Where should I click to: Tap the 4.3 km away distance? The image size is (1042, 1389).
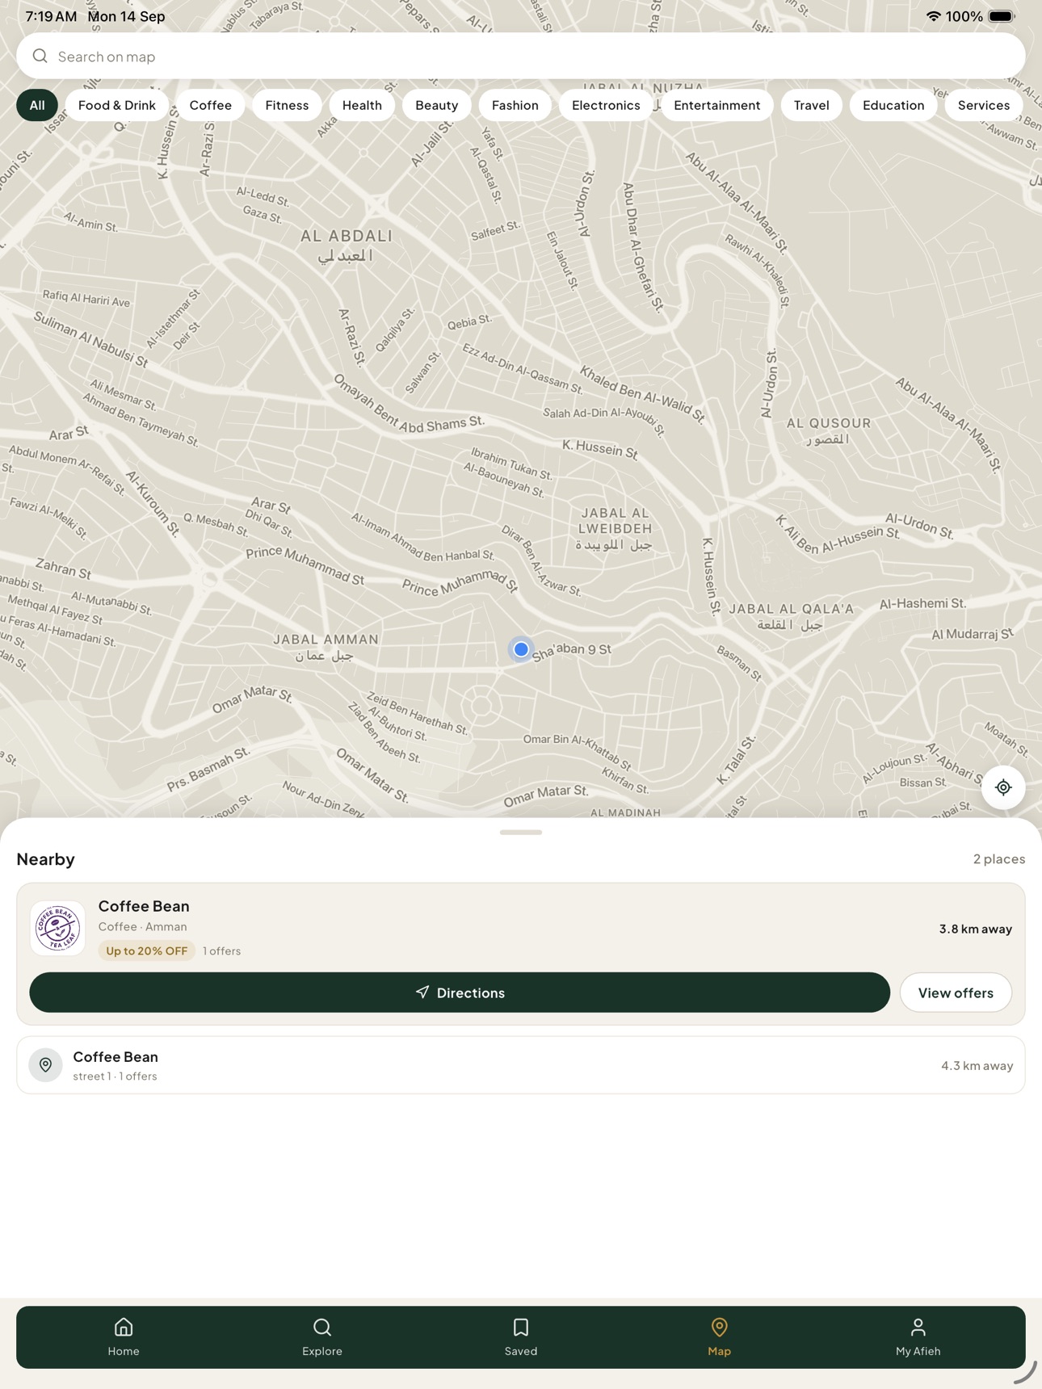click(977, 1065)
